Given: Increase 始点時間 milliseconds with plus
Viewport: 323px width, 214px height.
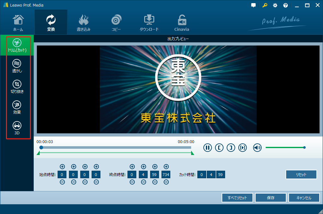Looking at the screenshot, I should pyautogui.click(x=96, y=167).
